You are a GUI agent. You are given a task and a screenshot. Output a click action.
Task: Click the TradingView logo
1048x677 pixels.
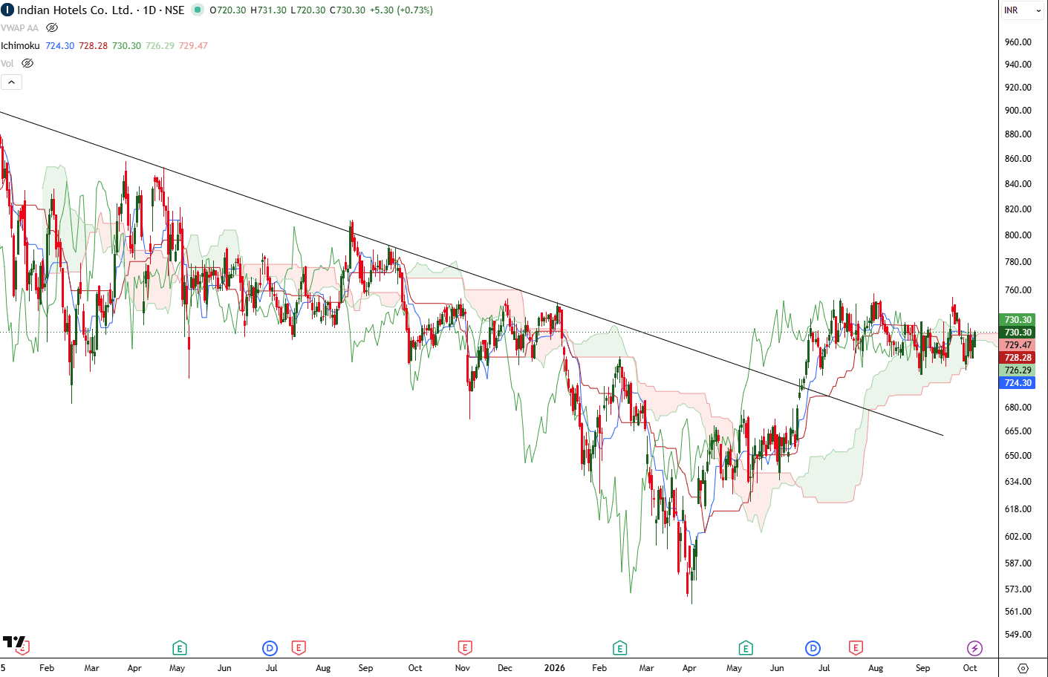(14, 642)
